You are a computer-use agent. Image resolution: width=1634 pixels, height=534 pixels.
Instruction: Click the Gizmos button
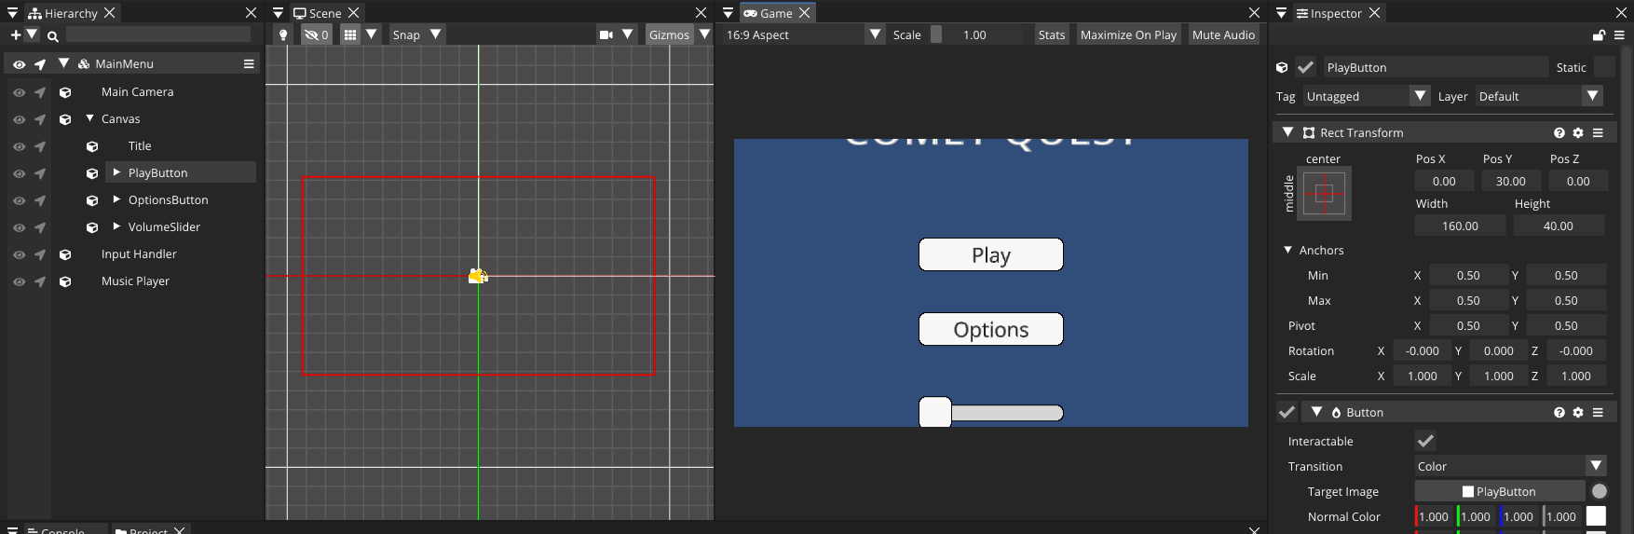tap(669, 34)
